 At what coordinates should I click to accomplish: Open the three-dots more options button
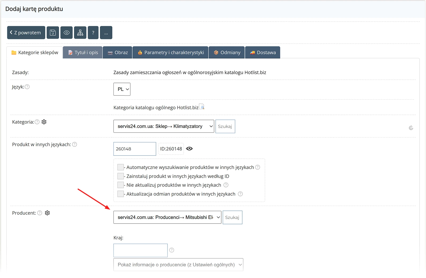106,33
